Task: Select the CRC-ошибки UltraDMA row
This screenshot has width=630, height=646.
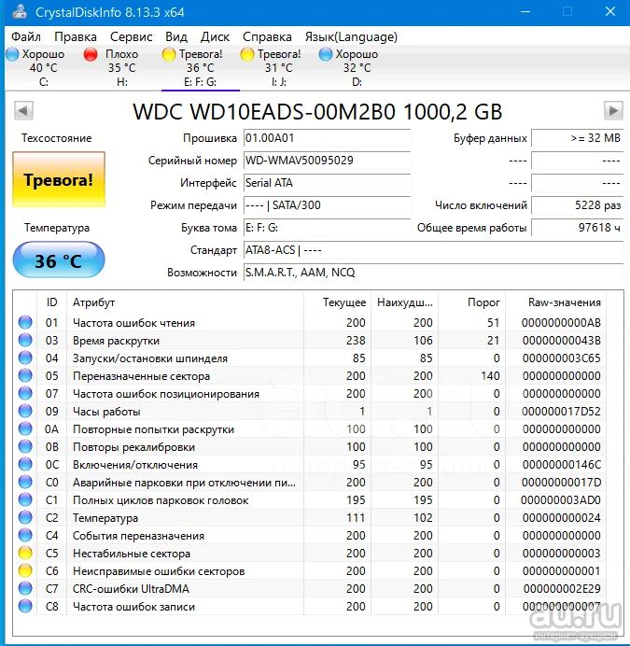Action: (x=310, y=588)
